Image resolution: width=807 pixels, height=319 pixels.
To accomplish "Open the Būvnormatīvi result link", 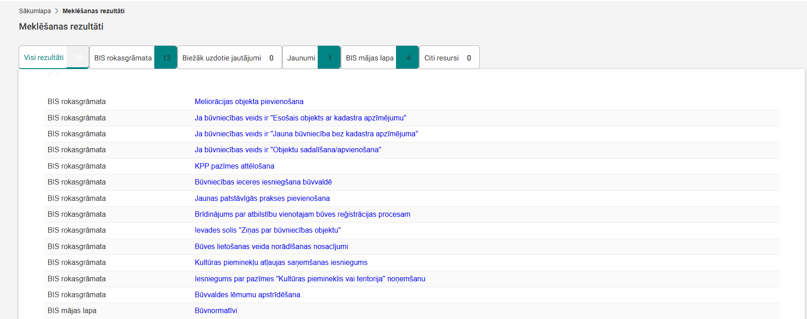I will coord(216,311).
